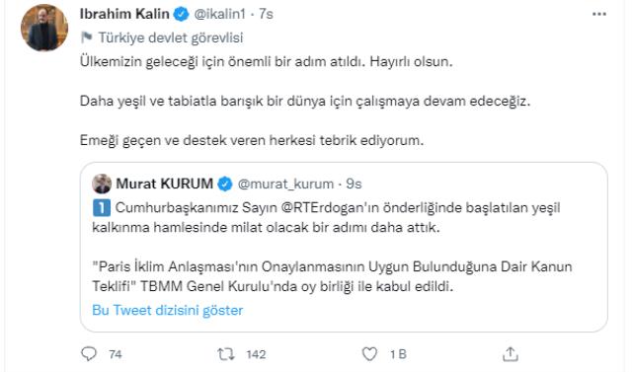
Task: Click the government official flag icon
Action: [86, 37]
